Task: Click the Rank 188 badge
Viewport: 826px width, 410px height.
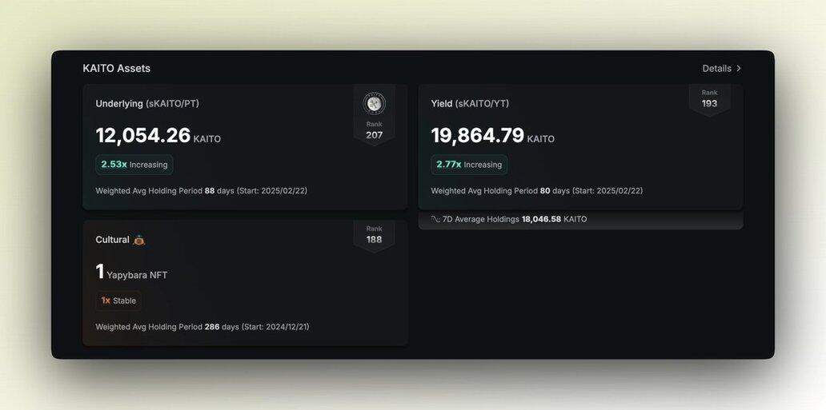Action: coord(374,235)
